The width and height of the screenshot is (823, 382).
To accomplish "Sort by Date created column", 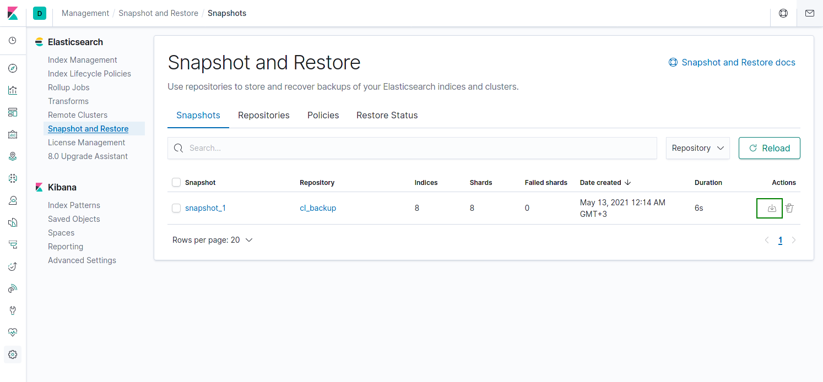I will (605, 182).
